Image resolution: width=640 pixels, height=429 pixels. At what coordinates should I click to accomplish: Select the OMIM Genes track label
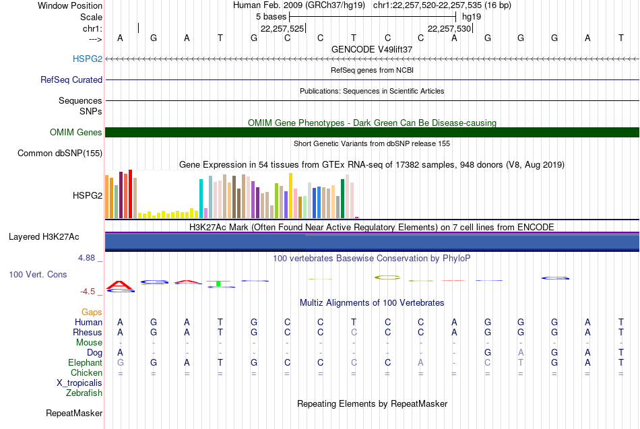(76, 132)
